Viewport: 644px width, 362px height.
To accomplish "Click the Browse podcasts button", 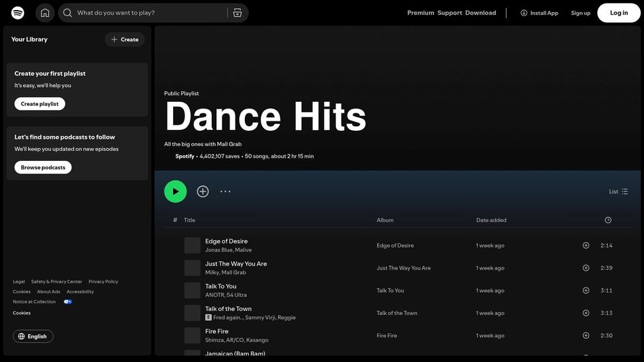I will click(43, 168).
